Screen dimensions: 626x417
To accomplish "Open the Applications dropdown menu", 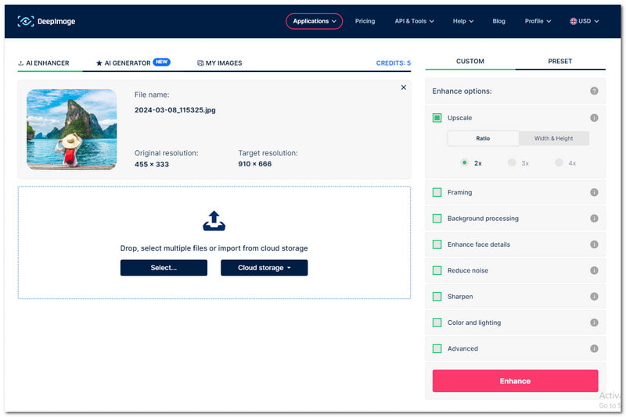I will click(314, 21).
